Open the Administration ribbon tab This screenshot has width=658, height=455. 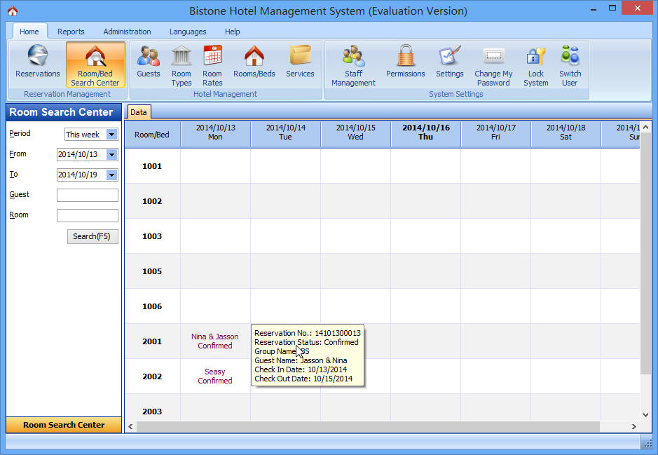coord(127,32)
